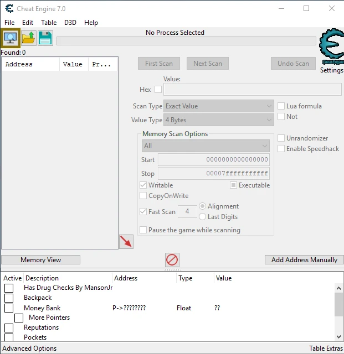Click the Pr... column header in results

pos(102,64)
